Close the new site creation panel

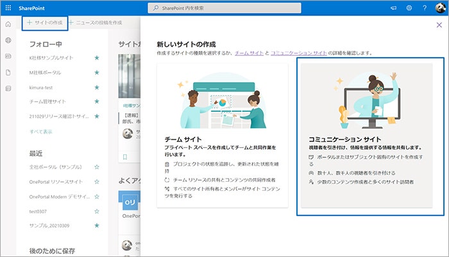439,25
